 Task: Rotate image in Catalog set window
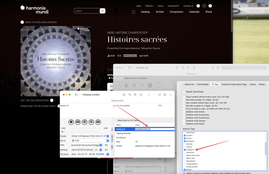[x=212, y=68]
